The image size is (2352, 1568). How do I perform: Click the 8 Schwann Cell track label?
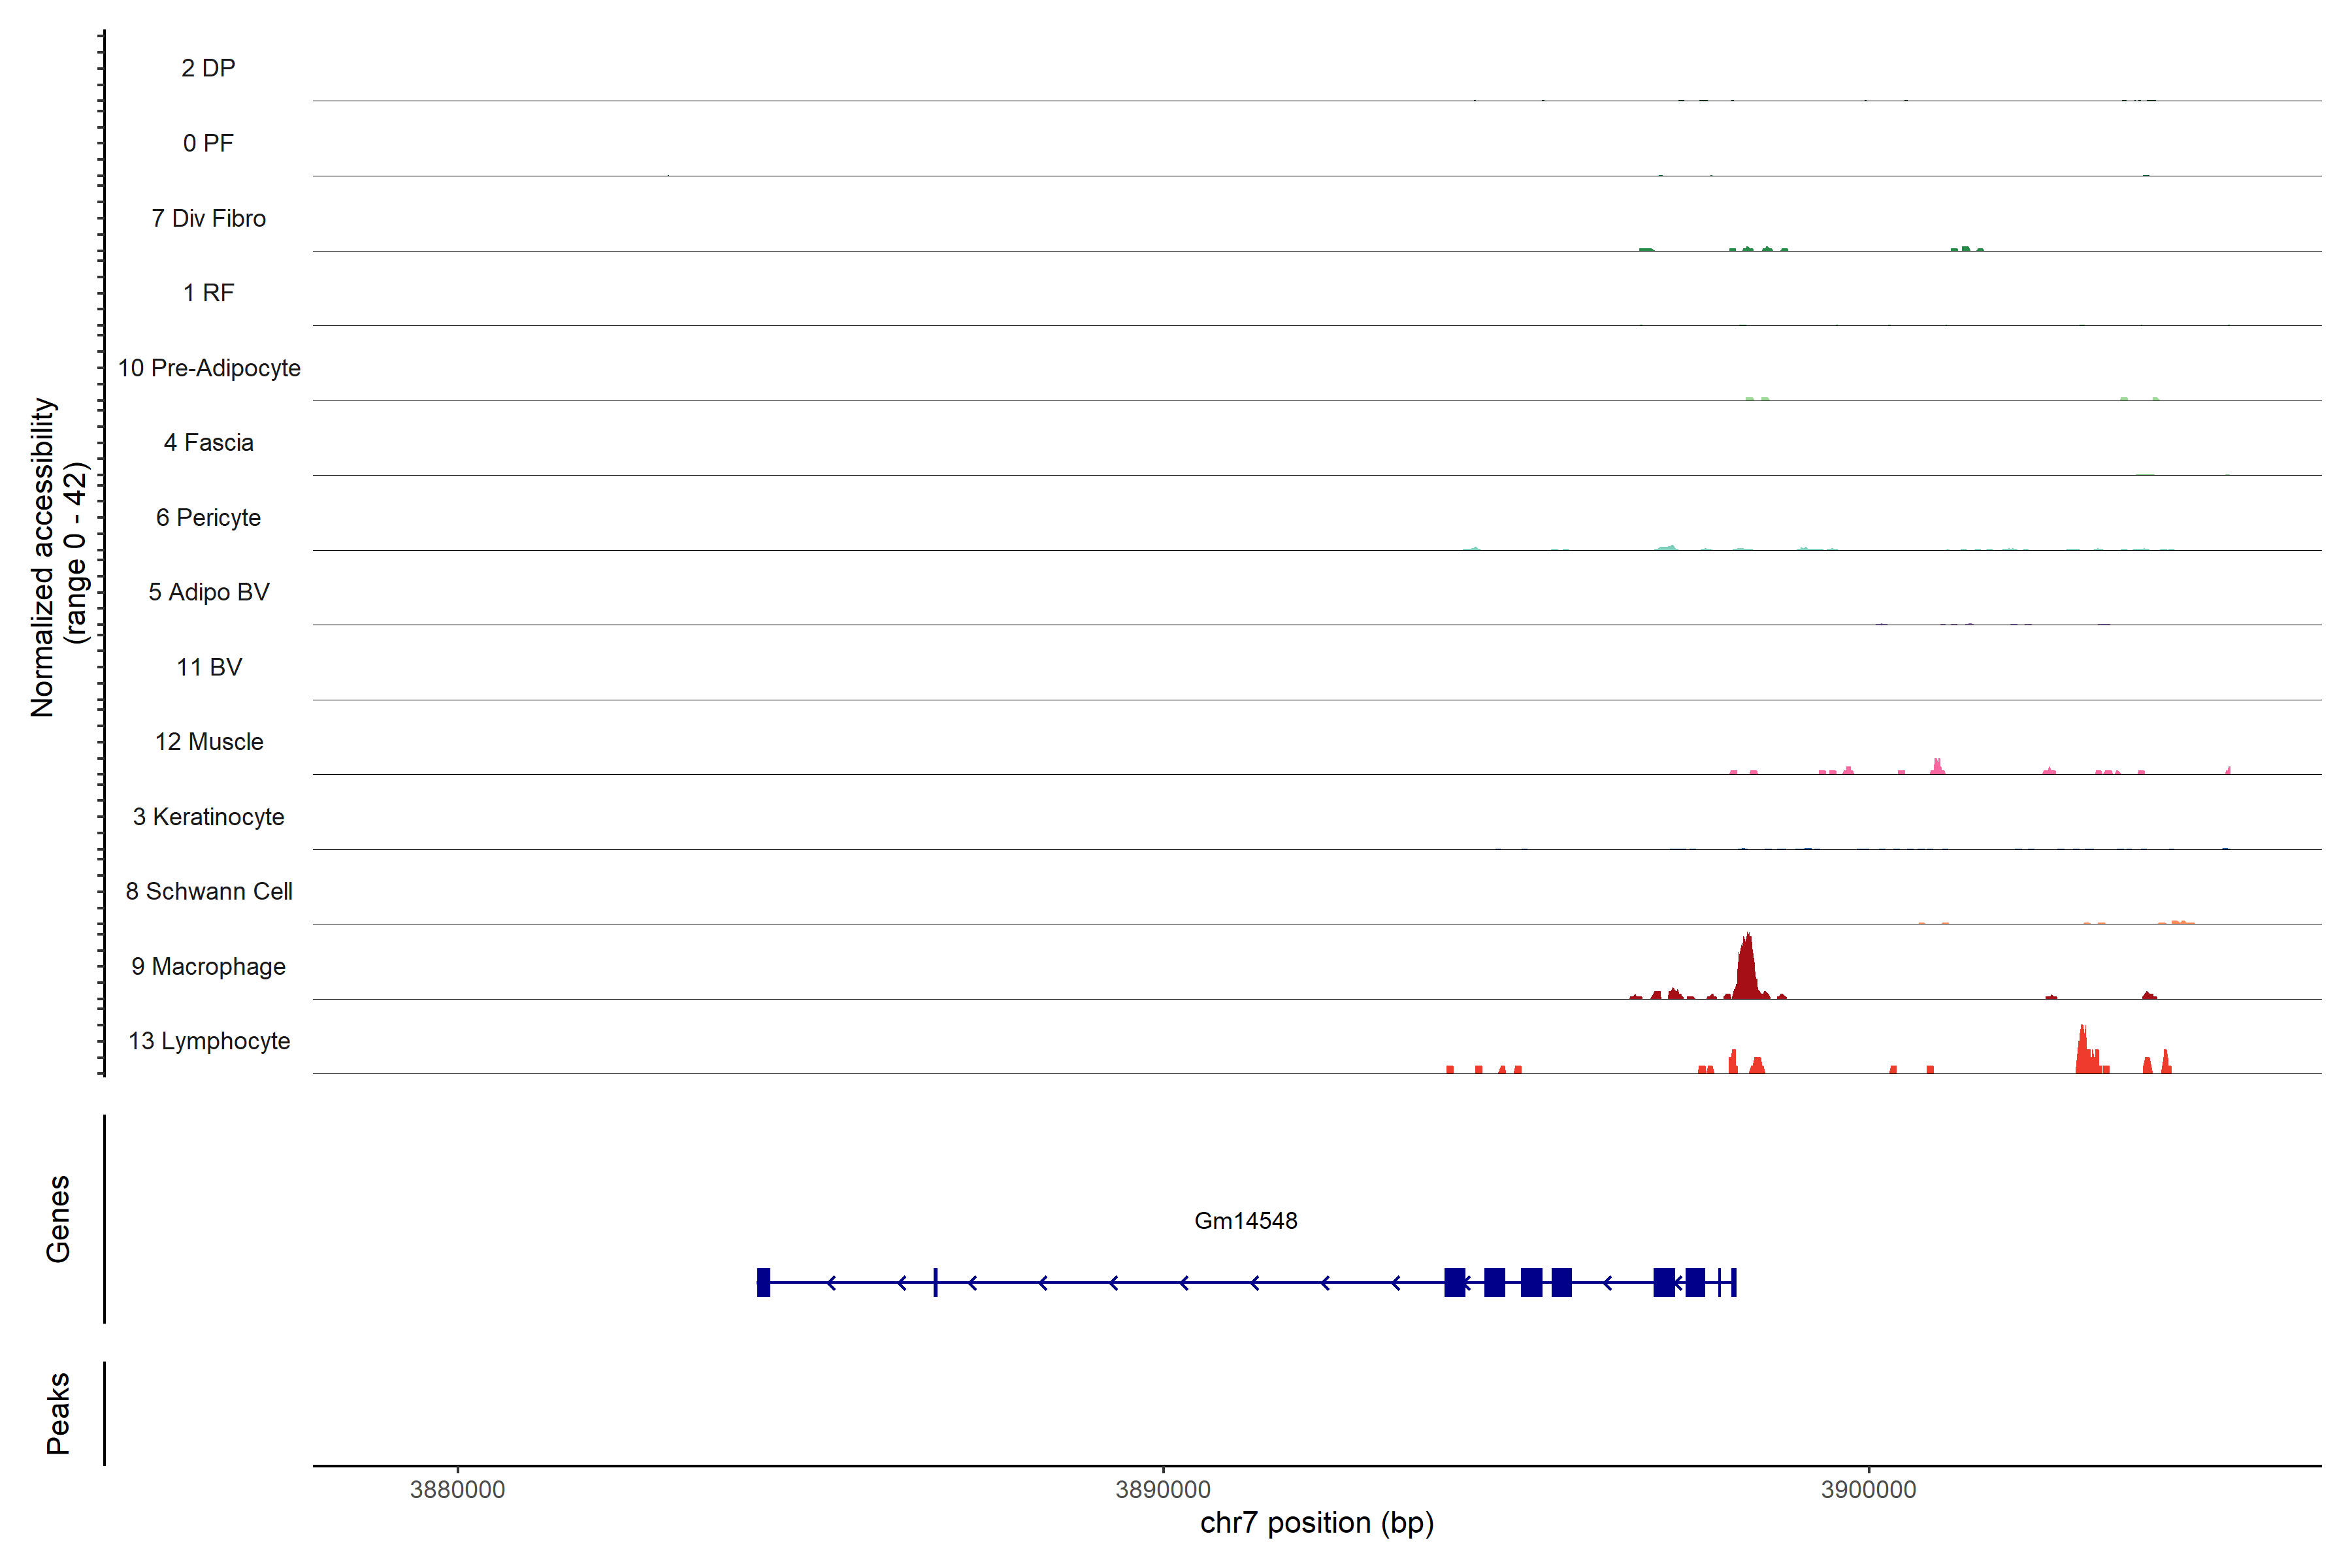[x=208, y=891]
